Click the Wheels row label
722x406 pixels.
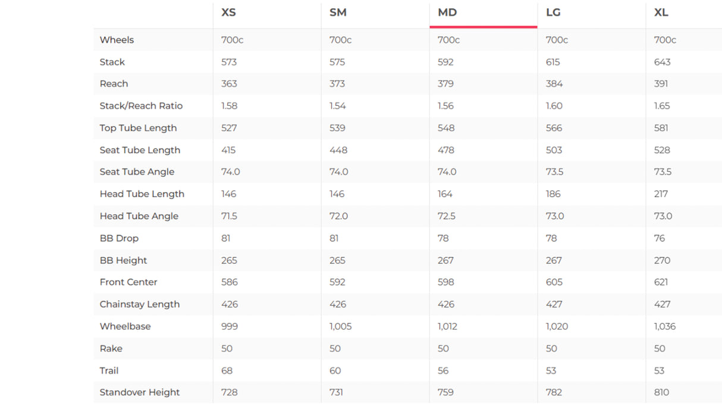(117, 40)
